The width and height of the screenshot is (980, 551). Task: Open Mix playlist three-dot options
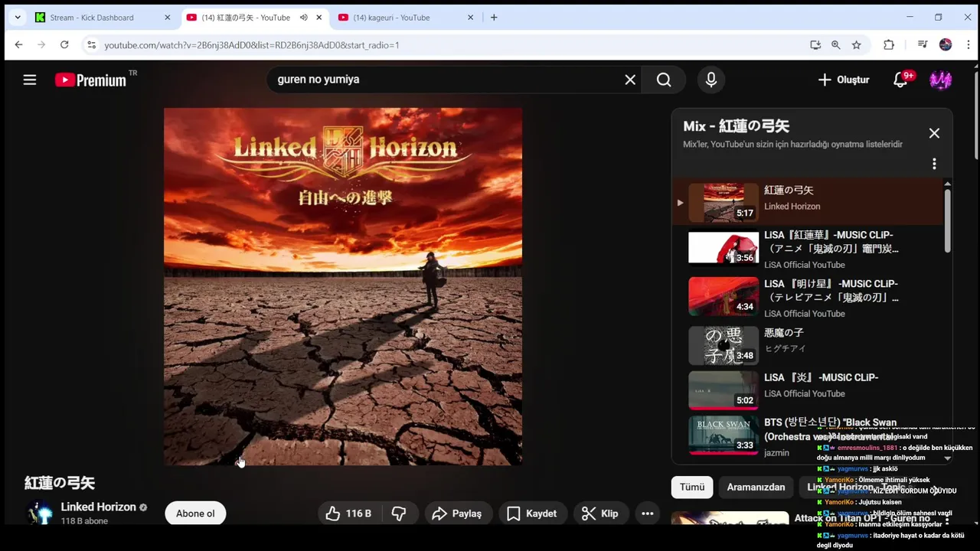[934, 164]
